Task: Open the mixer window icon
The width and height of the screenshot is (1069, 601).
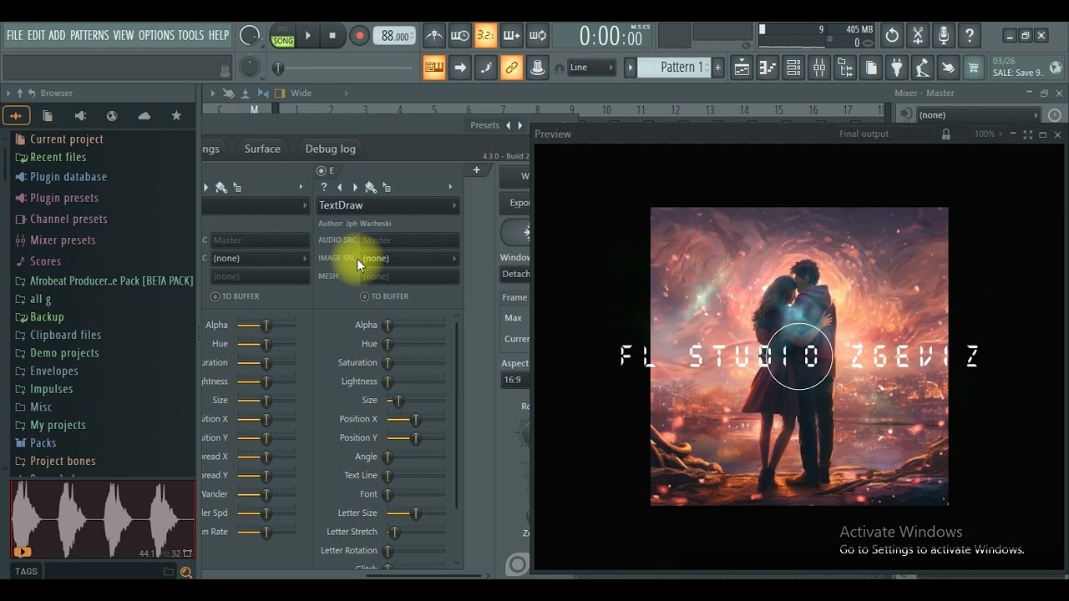Action: pos(819,68)
